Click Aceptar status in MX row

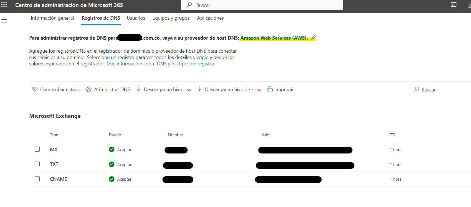[x=124, y=150]
